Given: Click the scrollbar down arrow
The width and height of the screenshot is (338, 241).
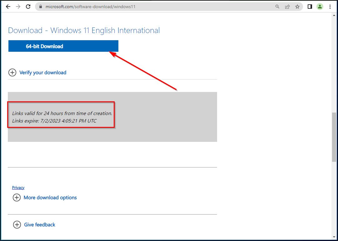Looking at the screenshot, I should (334, 237).
